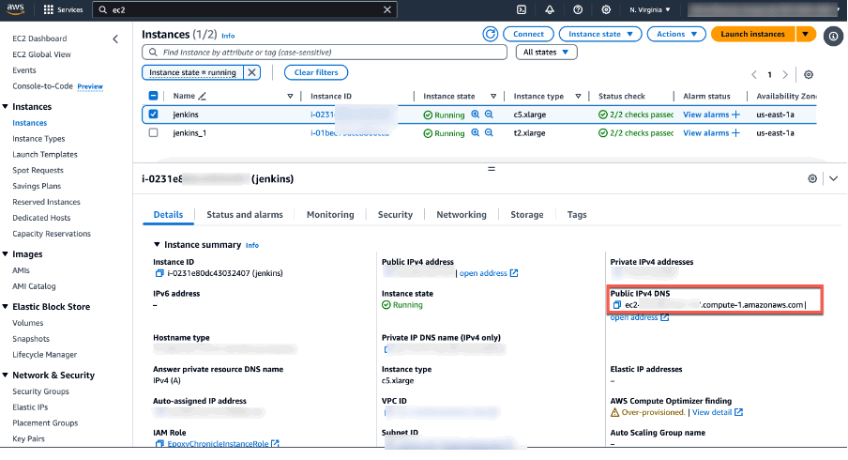Open Key Pairs in sidebar
Screen dimensions: 848x460
(x=28, y=439)
